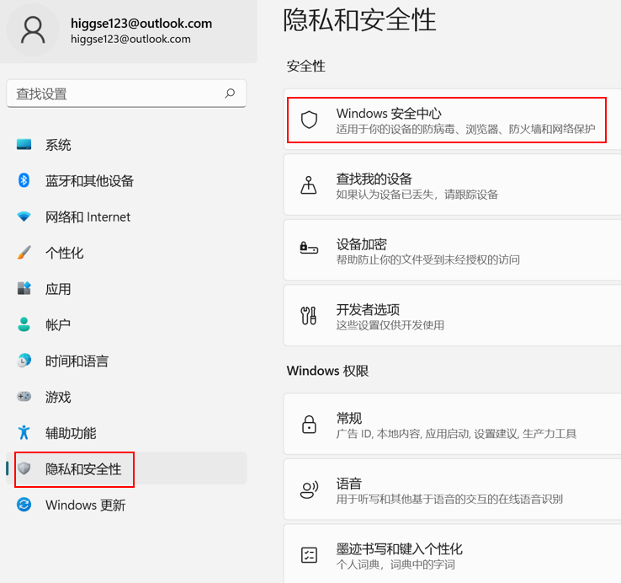Go to 时间和语言 settings
Viewport: 621px width, 583px height.
click(77, 361)
